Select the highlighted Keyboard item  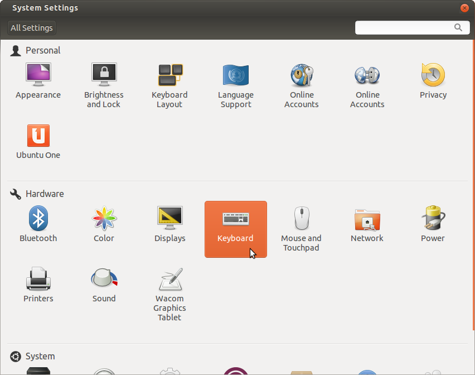[x=235, y=229]
